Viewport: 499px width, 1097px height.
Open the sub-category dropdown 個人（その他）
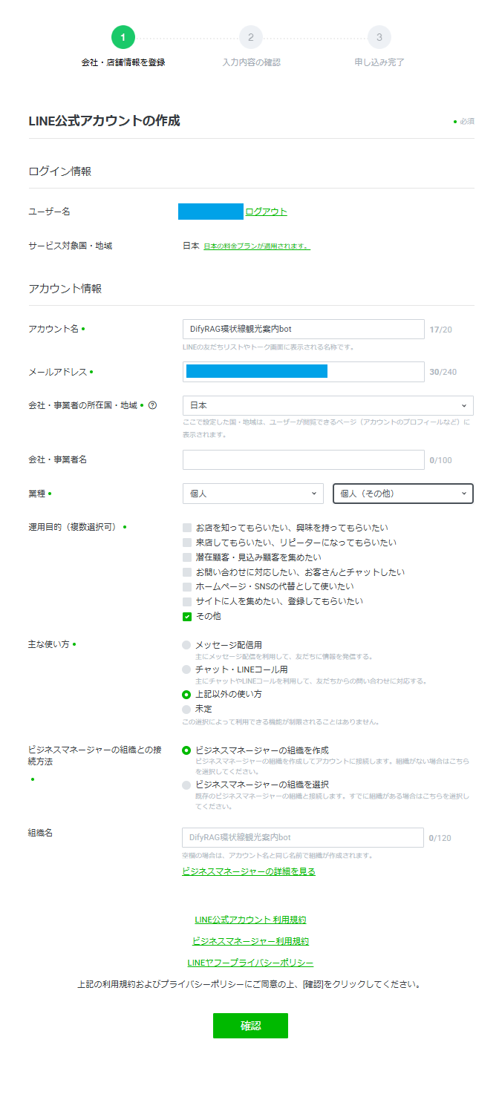pos(403,493)
